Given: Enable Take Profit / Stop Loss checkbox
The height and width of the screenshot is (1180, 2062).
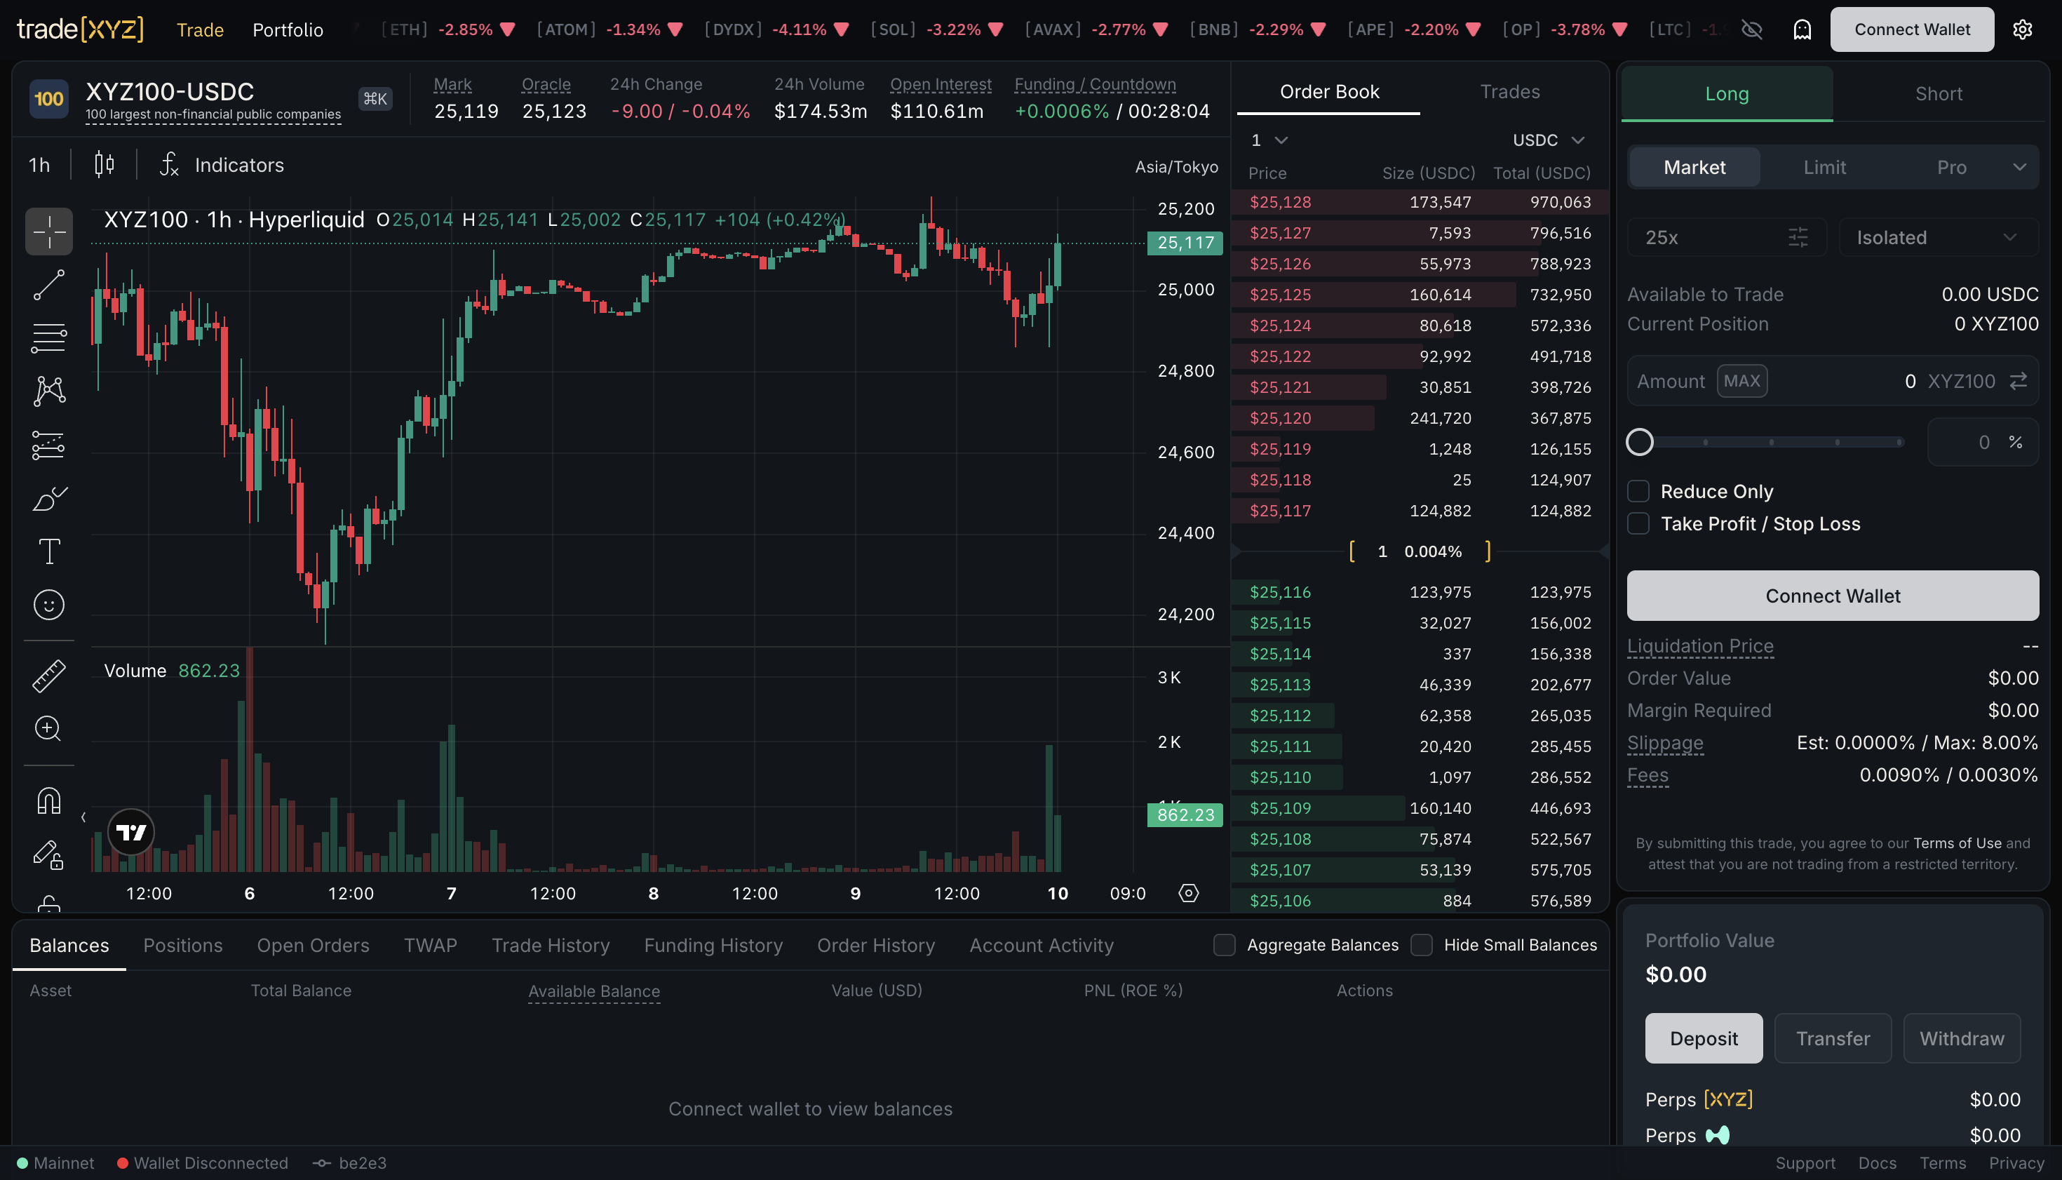Looking at the screenshot, I should pos(1638,524).
